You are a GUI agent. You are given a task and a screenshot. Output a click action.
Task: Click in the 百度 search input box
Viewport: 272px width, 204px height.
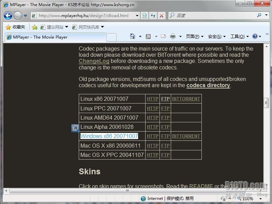point(215,15)
